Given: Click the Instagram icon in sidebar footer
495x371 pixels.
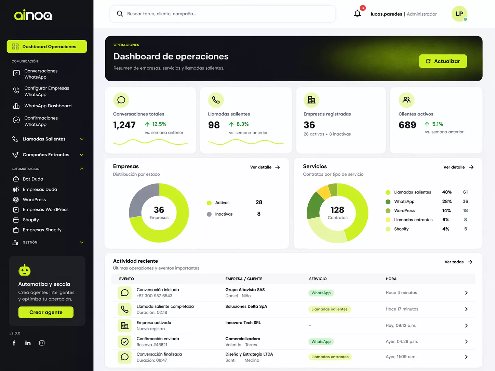Looking at the screenshot, I should [42, 343].
